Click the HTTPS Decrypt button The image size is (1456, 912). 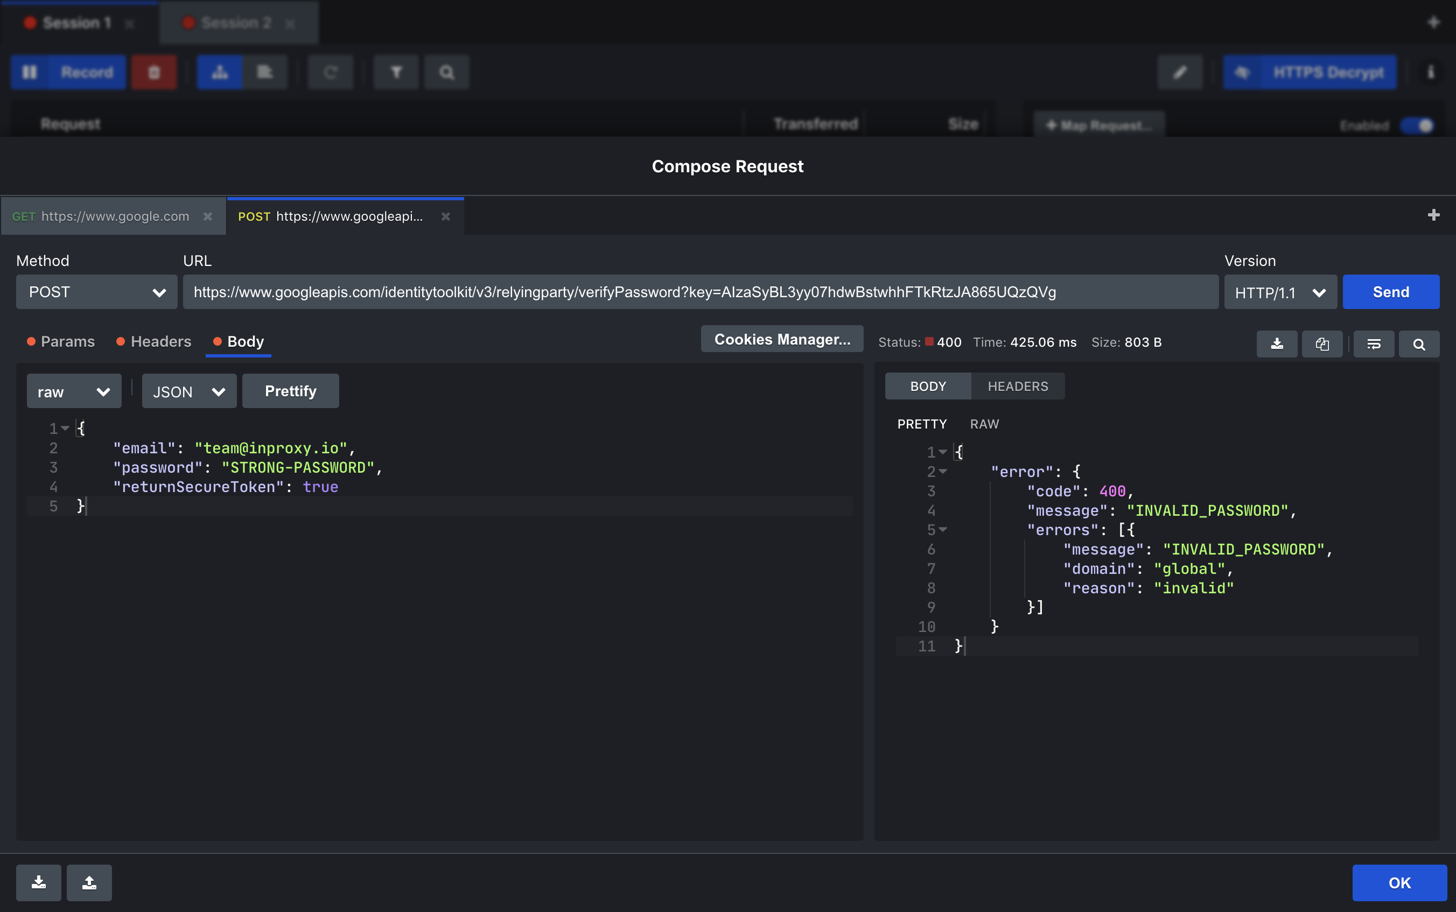[1310, 72]
